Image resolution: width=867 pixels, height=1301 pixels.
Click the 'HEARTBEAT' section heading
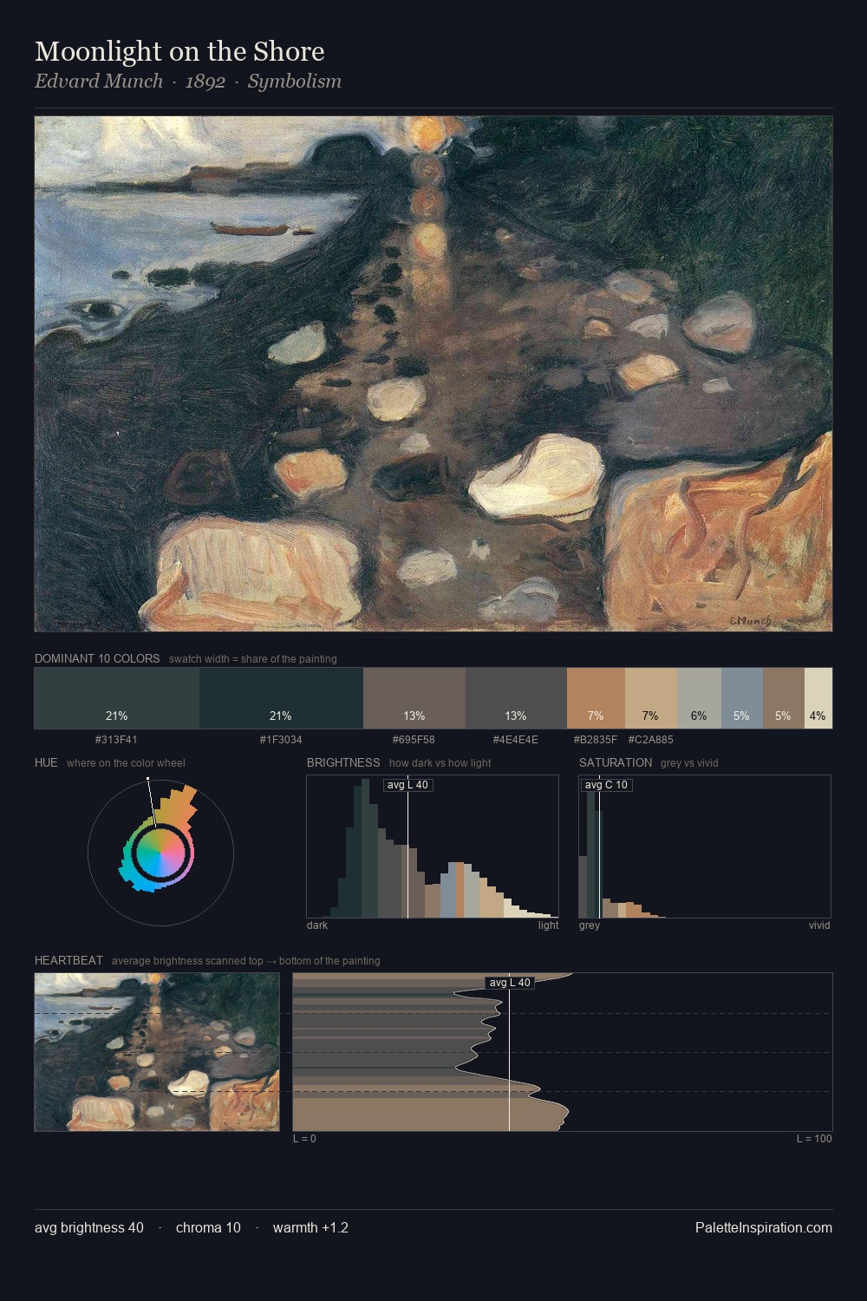click(68, 960)
